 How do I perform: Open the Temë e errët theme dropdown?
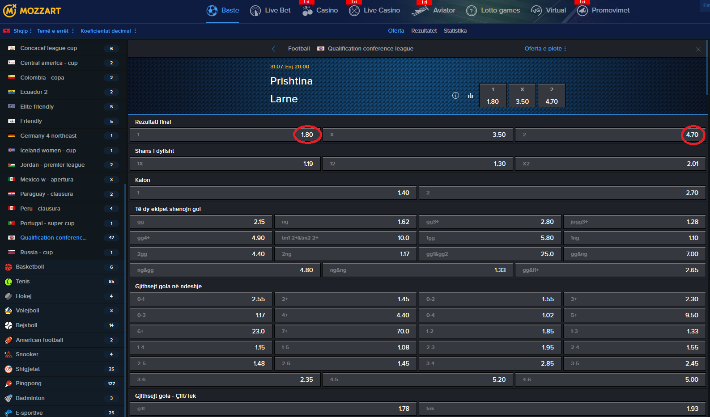click(x=55, y=31)
